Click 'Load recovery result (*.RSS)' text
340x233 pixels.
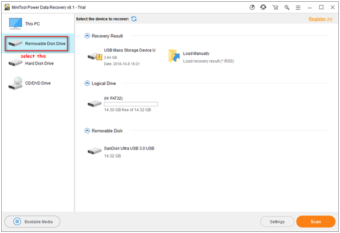(x=208, y=61)
